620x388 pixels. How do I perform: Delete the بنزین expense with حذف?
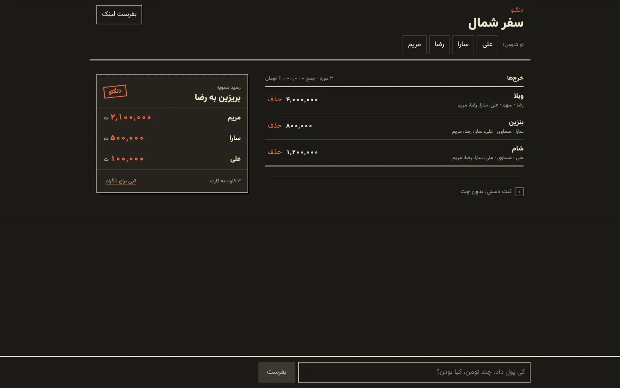click(274, 126)
